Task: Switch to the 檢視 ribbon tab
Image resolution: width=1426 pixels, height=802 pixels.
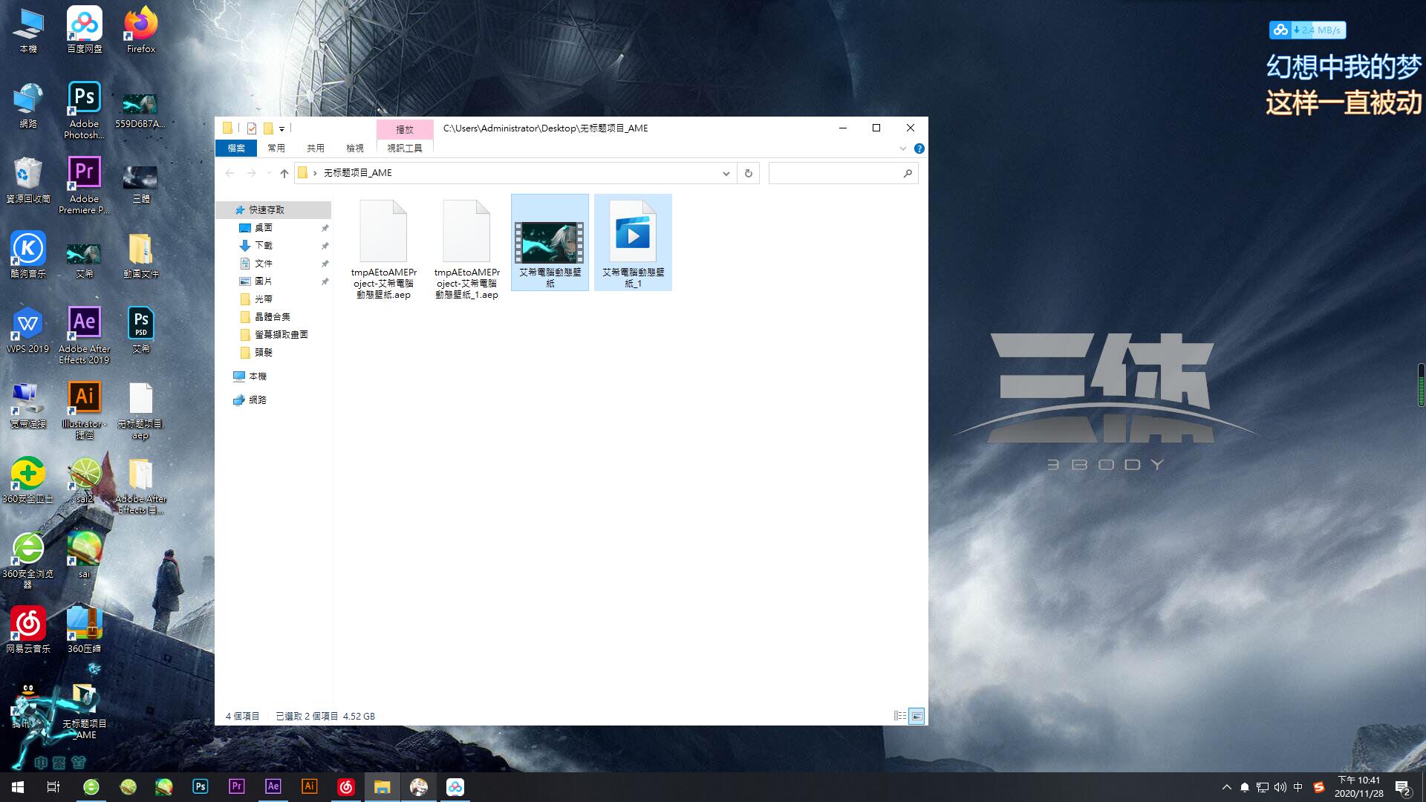Action: pos(354,148)
